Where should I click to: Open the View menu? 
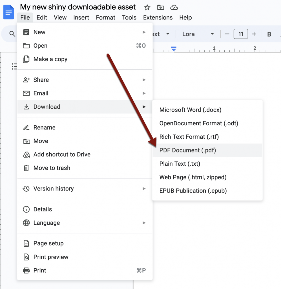pyautogui.click(x=60, y=17)
